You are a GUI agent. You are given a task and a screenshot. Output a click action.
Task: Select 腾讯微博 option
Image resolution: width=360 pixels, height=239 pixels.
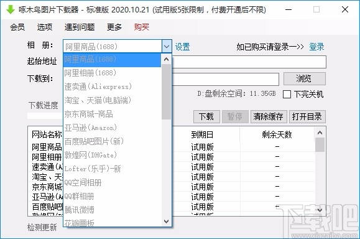(x=112, y=210)
